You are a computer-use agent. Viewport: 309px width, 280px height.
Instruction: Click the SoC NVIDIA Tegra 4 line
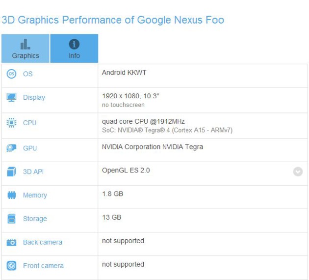(x=167, y=130)
